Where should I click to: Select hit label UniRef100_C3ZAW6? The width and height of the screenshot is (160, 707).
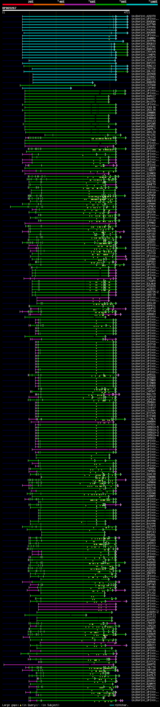pyautogui.click(x=143, y=259)
